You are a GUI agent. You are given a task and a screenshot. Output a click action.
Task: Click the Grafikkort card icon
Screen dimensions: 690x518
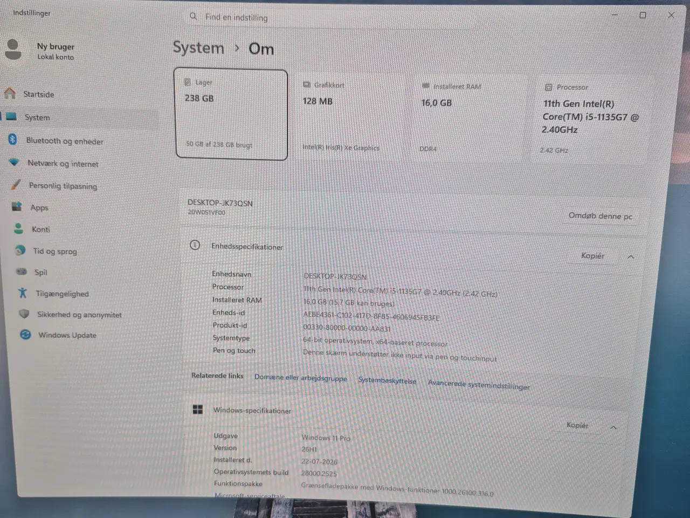coord(307,85)
